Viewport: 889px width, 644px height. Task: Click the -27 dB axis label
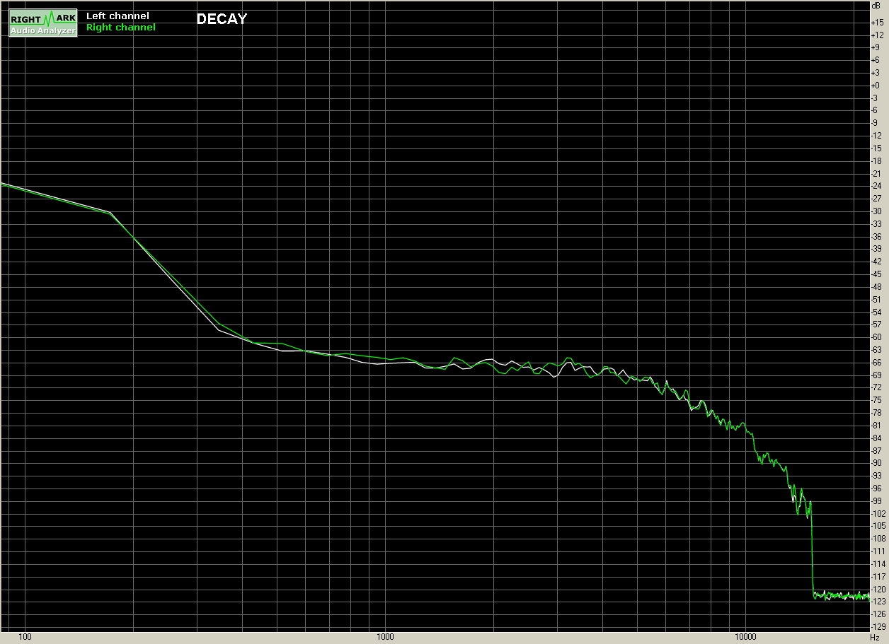[877, 199]
